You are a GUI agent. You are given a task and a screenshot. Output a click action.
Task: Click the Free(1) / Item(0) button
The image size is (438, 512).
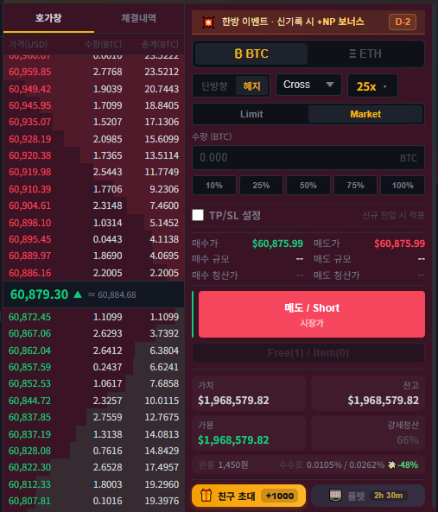coord(308,353)
